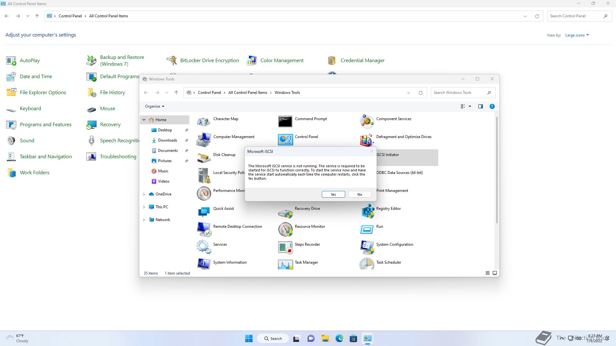616x346 pixels.
Task: Open Local Security Policy icon
Action: click(x=204, y=175)
